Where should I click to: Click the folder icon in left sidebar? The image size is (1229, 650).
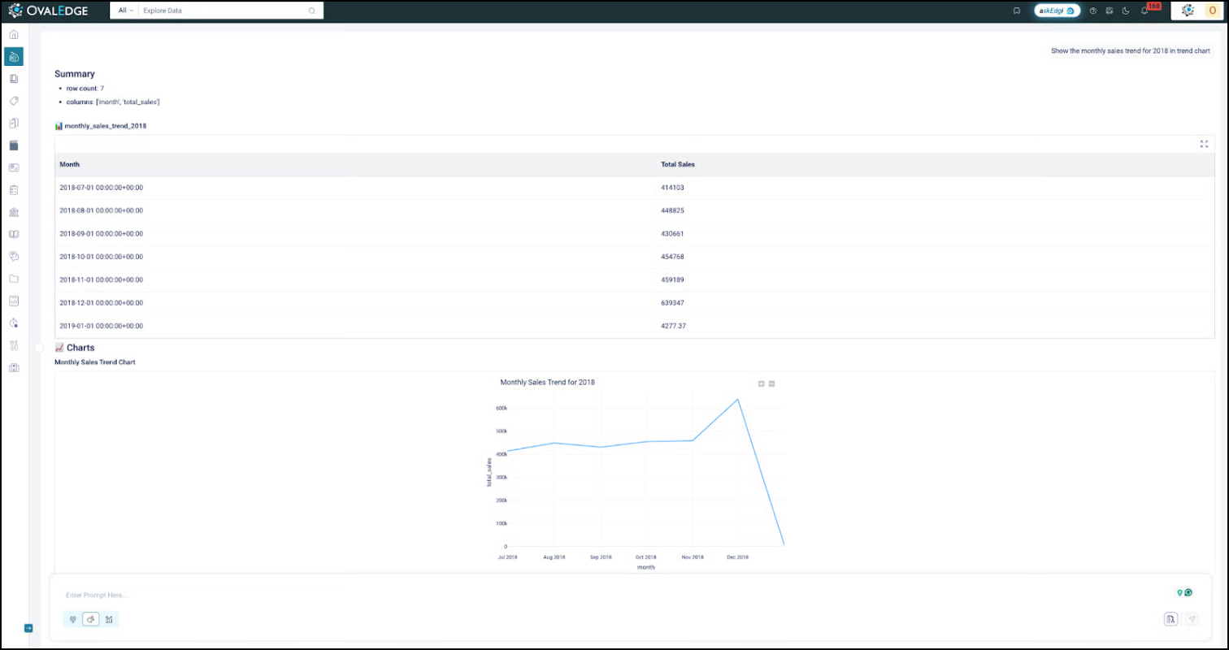coord(13,279)
